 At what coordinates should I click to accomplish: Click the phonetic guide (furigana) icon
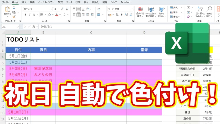(x=64, y=14)
